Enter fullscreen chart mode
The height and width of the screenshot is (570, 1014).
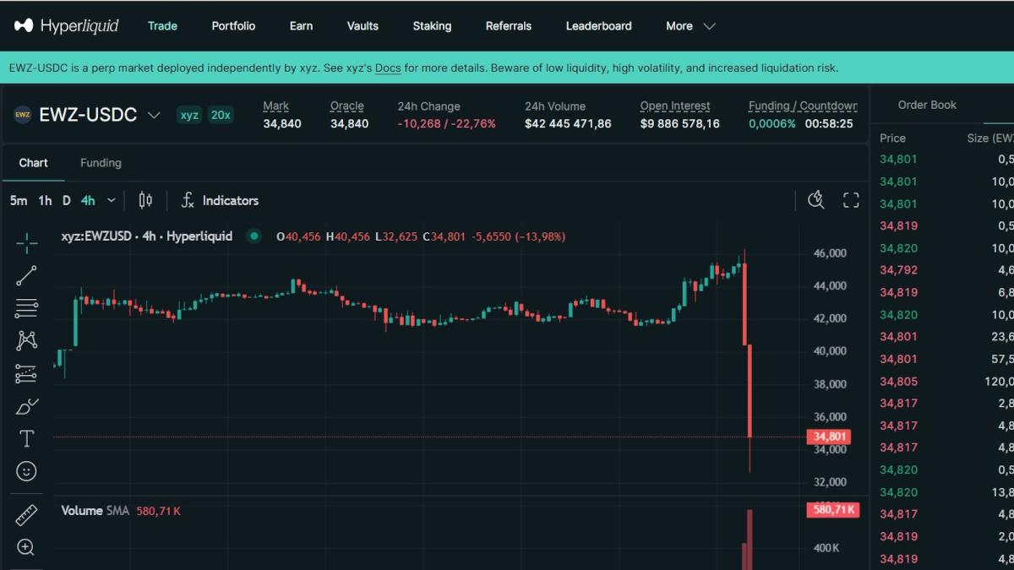851,200
